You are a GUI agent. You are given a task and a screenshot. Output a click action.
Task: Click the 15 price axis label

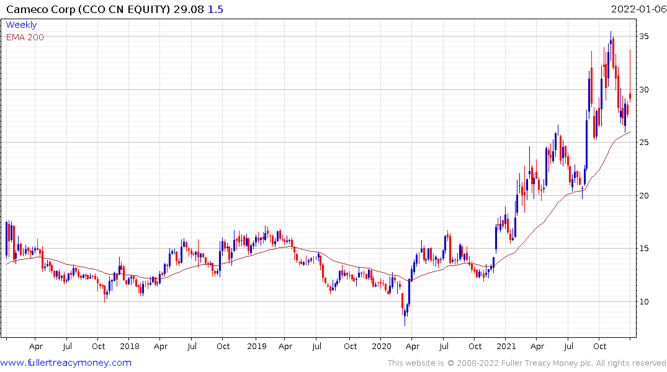click(x=645, y=249)
